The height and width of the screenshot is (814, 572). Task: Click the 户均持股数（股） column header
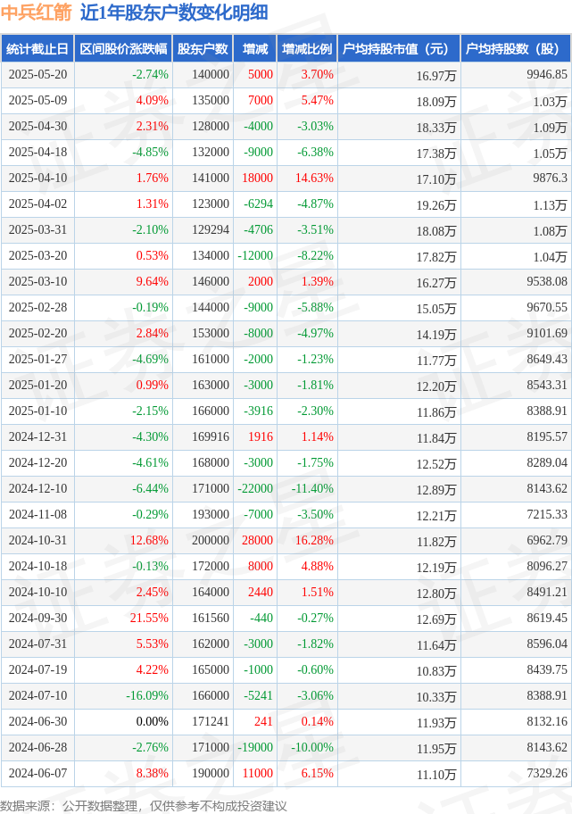516,49
